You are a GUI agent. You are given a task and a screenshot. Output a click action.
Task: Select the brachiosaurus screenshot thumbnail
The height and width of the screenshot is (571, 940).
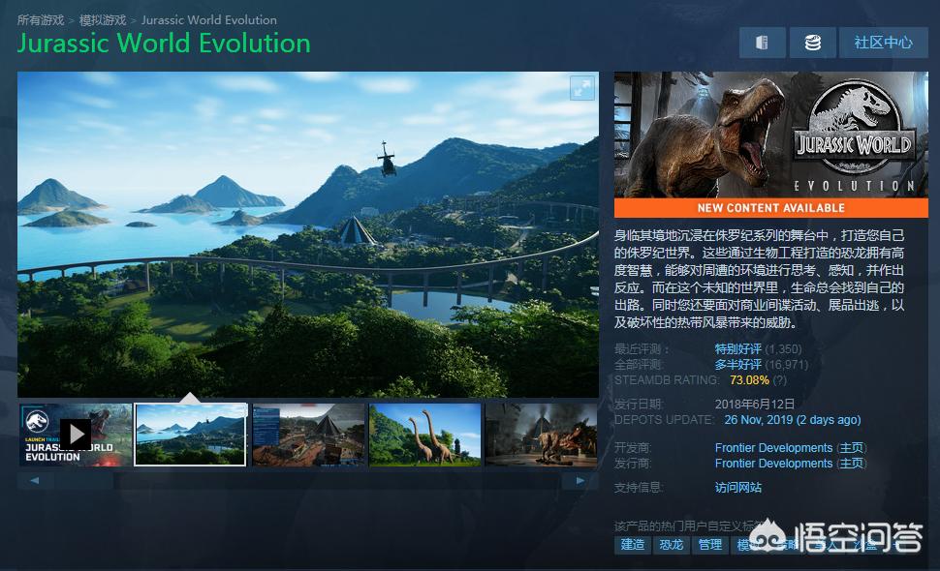coord(424,435)
